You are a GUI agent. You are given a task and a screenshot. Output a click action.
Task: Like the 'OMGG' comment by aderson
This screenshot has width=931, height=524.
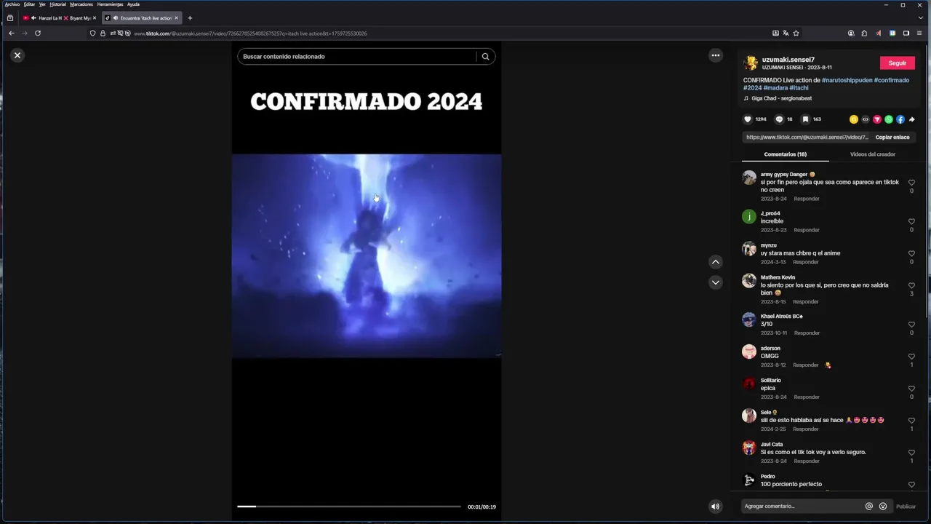point(911,357)
